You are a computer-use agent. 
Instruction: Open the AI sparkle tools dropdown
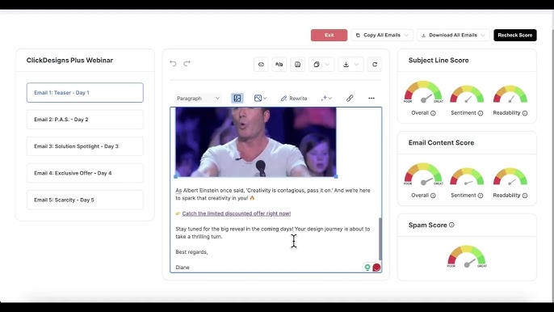tap(326, 99)
